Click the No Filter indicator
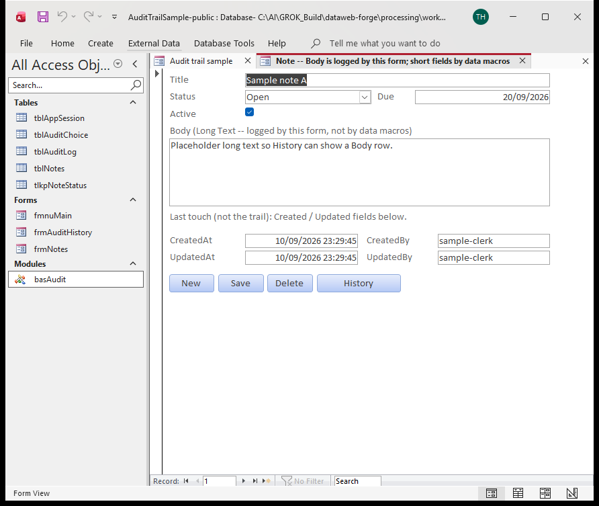Screen dimensions: 599x506 pyautogui.click(x=302, y=481)
